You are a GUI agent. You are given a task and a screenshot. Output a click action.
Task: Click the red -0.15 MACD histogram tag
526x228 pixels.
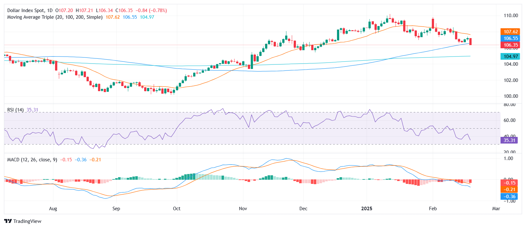coord(509,183)
